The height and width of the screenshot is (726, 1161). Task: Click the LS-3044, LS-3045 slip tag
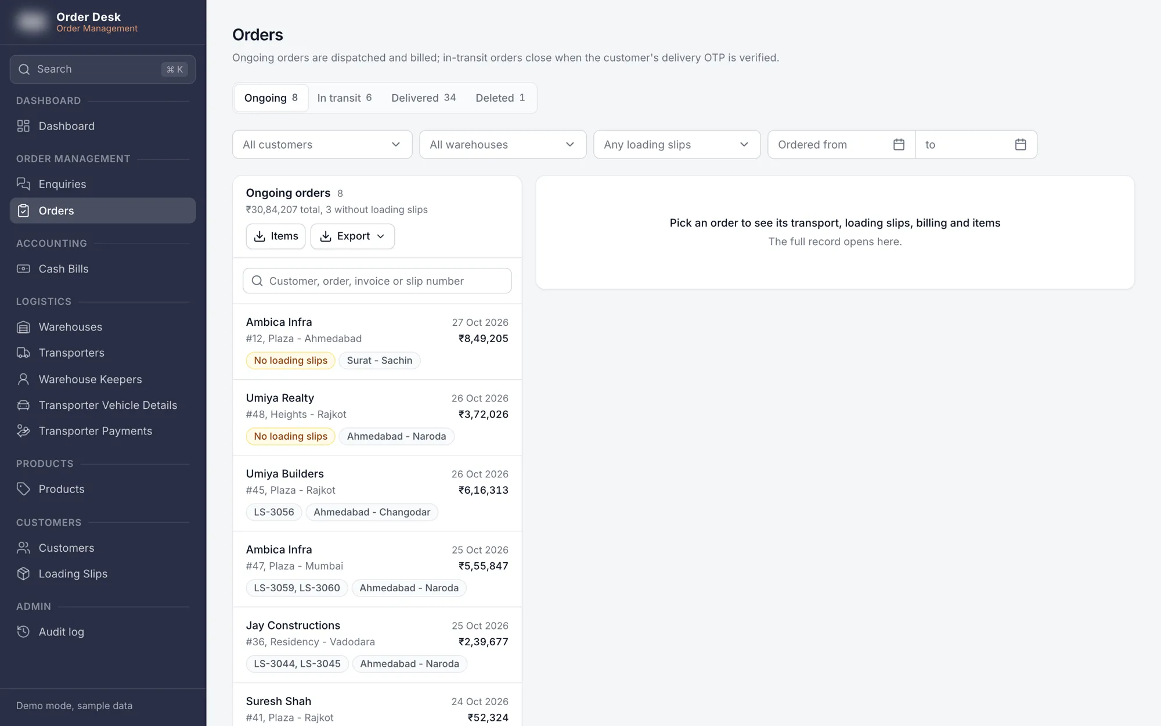tap(297, 664)
